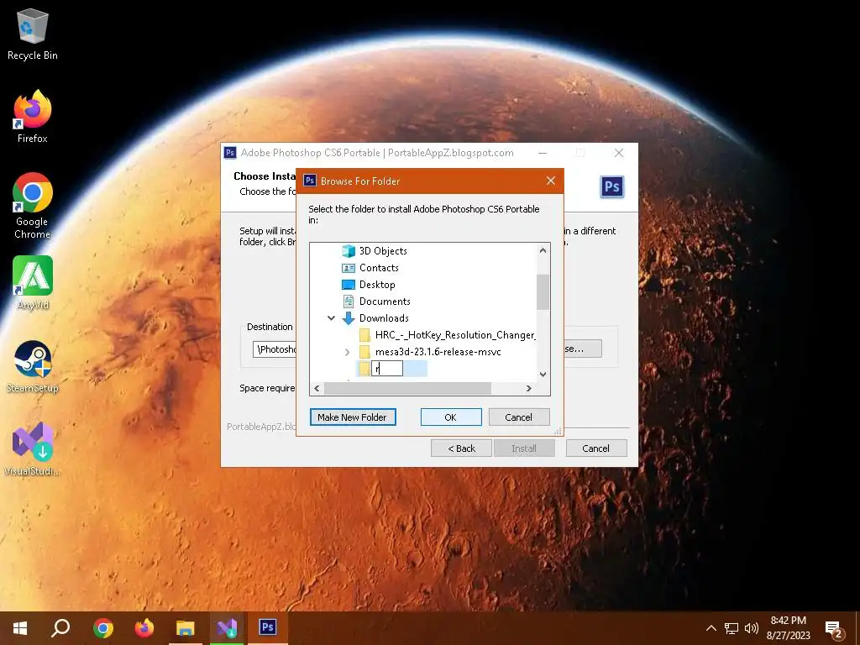Click the new folder name edit box
This screenshot has height=645, width=860.
pos(387,369)
